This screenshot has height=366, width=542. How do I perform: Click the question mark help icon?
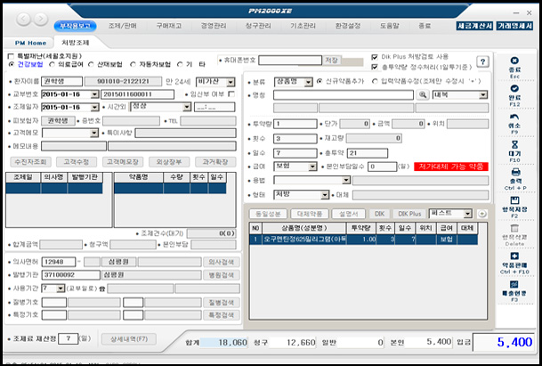click(482, 62)
